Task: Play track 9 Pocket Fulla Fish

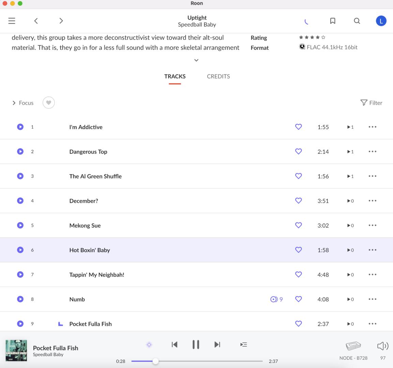Action: (20, 324)
